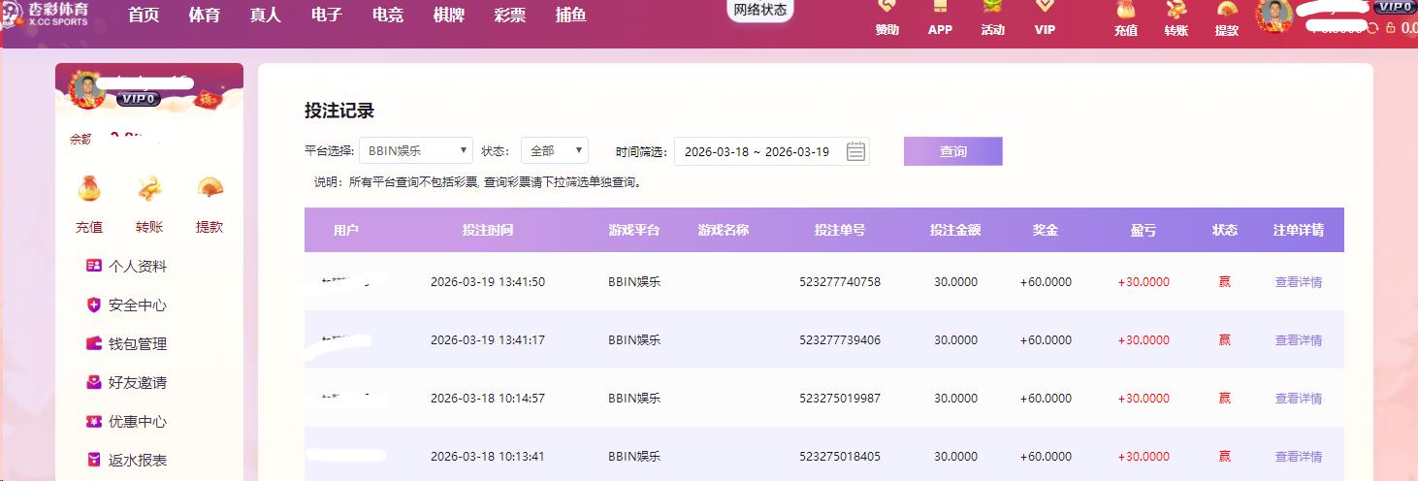The width and height of the screenshot is (1418, 481).
Task: Click the 充值 money bag icon in sidebar
Action: 89,190
